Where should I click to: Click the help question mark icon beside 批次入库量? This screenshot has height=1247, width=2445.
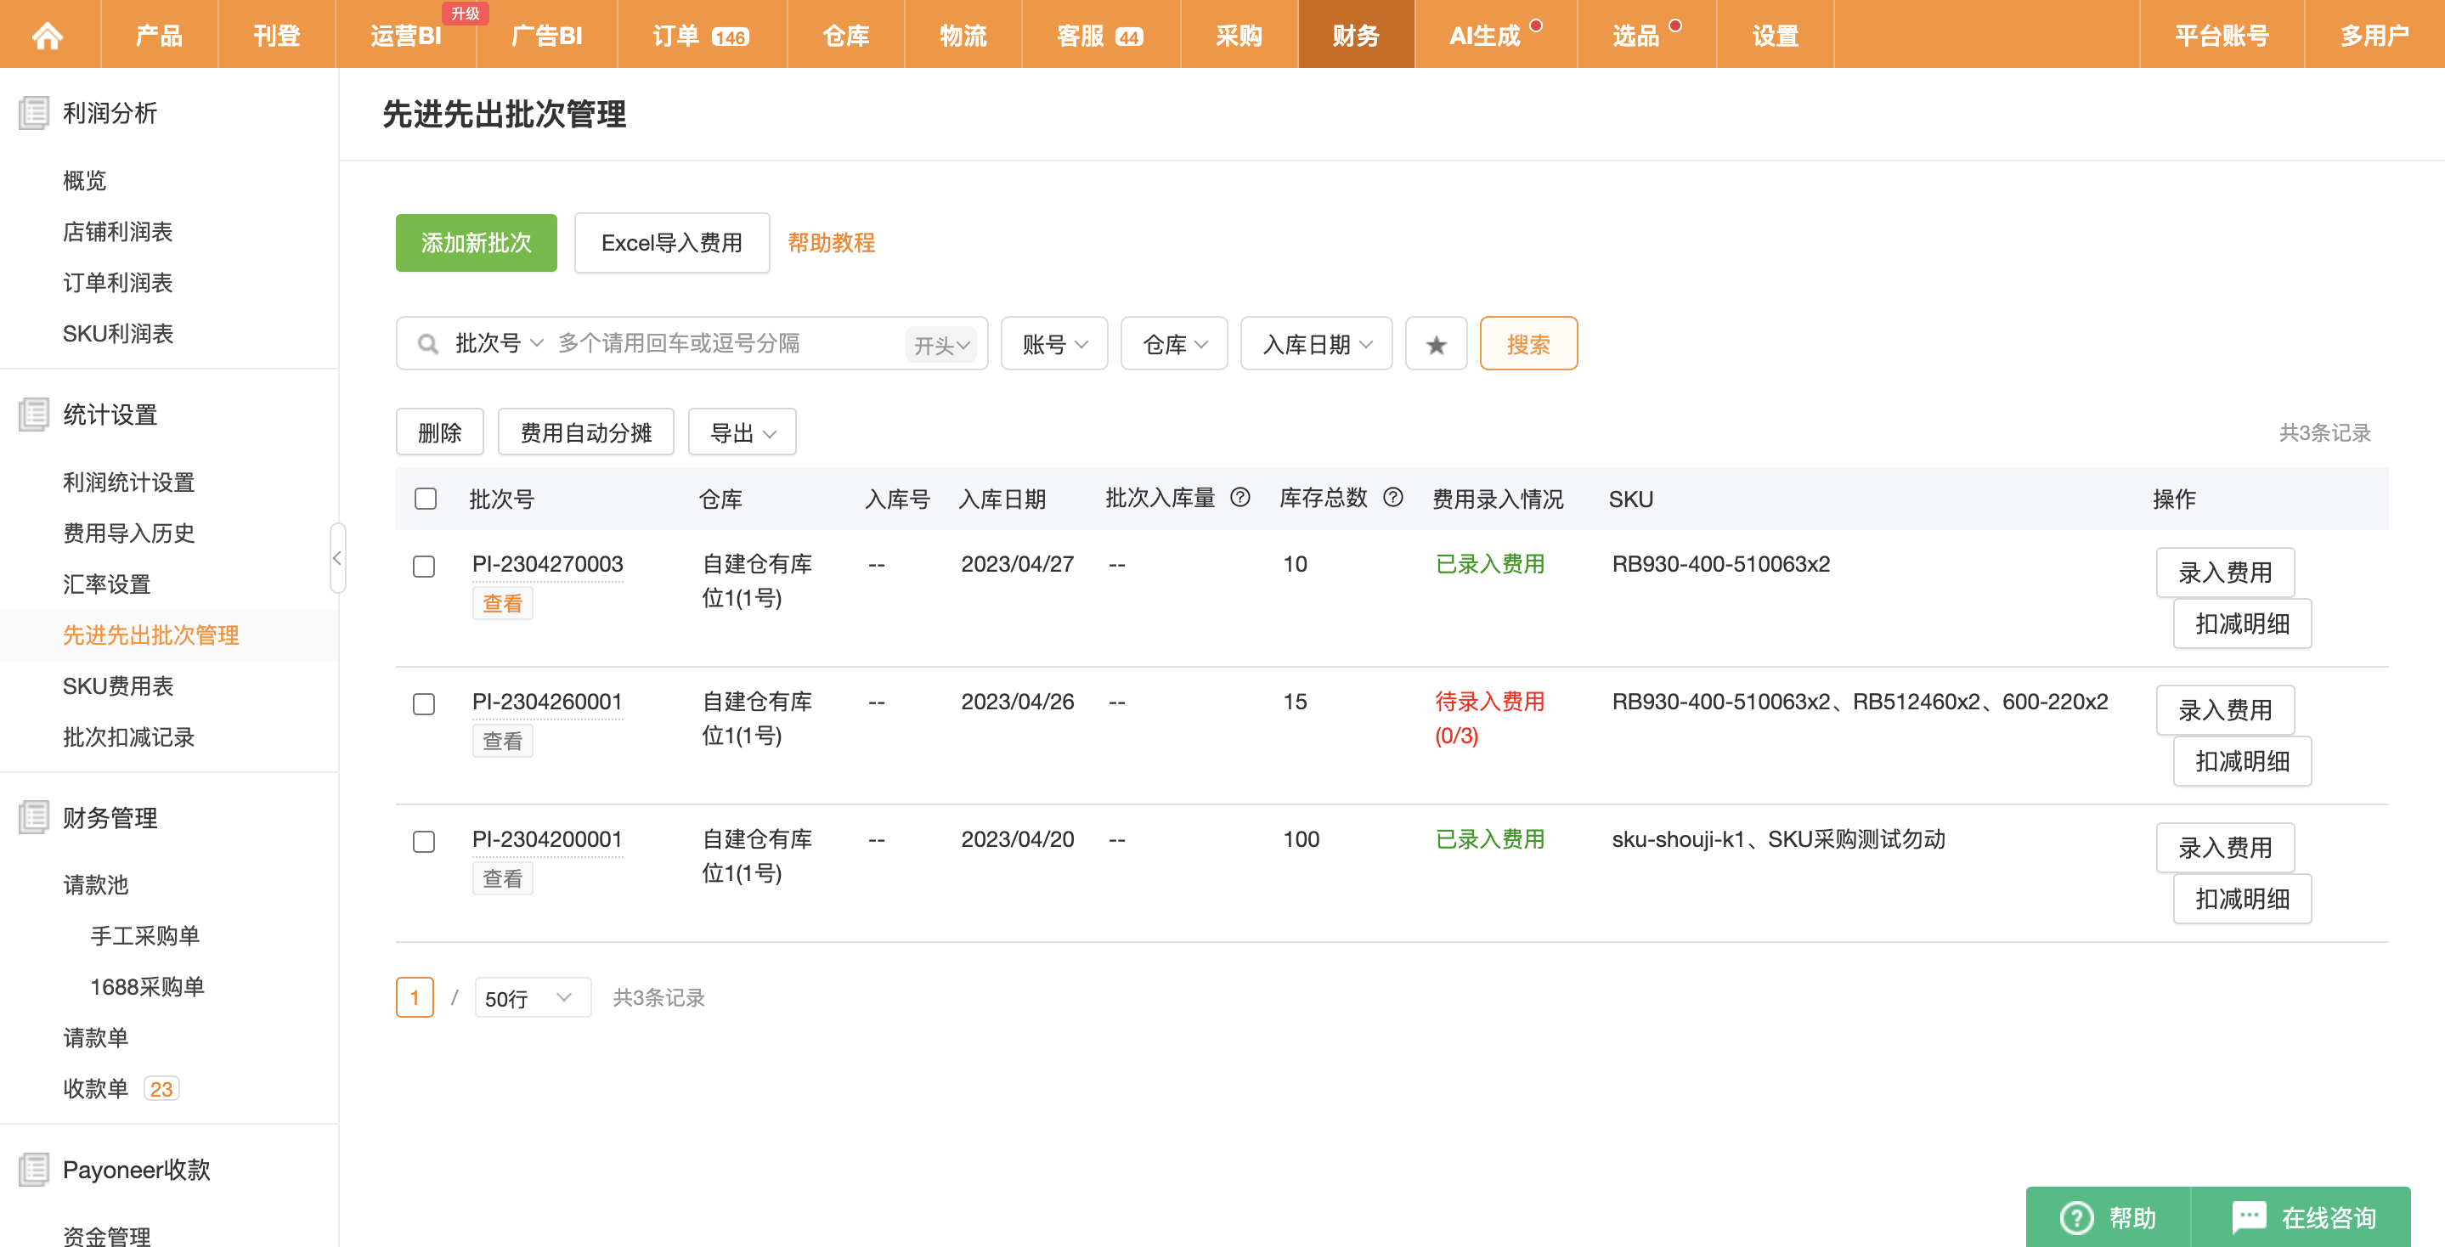click(x=1239, y=497)
